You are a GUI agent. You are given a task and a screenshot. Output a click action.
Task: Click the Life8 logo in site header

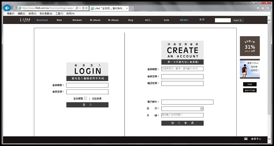click(25, 20)
